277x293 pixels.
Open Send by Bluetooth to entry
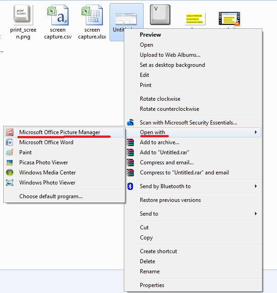click(194, 186)
